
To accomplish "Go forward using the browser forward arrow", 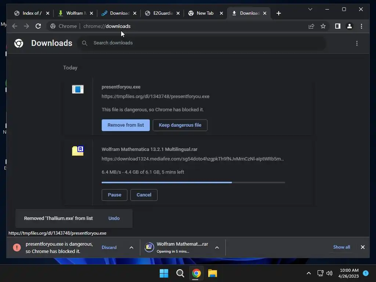I will point(26,26).
